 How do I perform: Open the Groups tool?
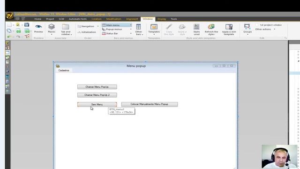(247, 29)
